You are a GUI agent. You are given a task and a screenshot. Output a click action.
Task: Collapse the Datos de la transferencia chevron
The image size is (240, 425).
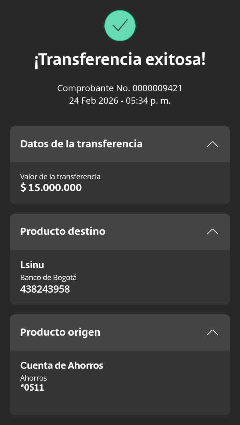[212, 144]
